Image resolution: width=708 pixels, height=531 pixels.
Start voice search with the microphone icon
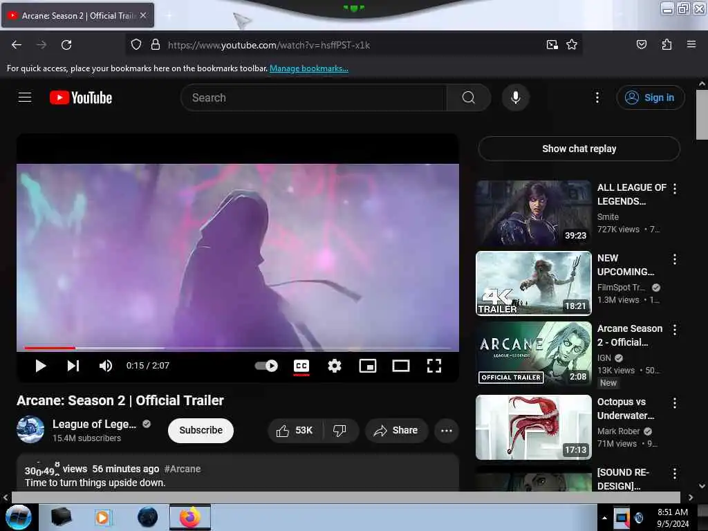click(516, 97)
